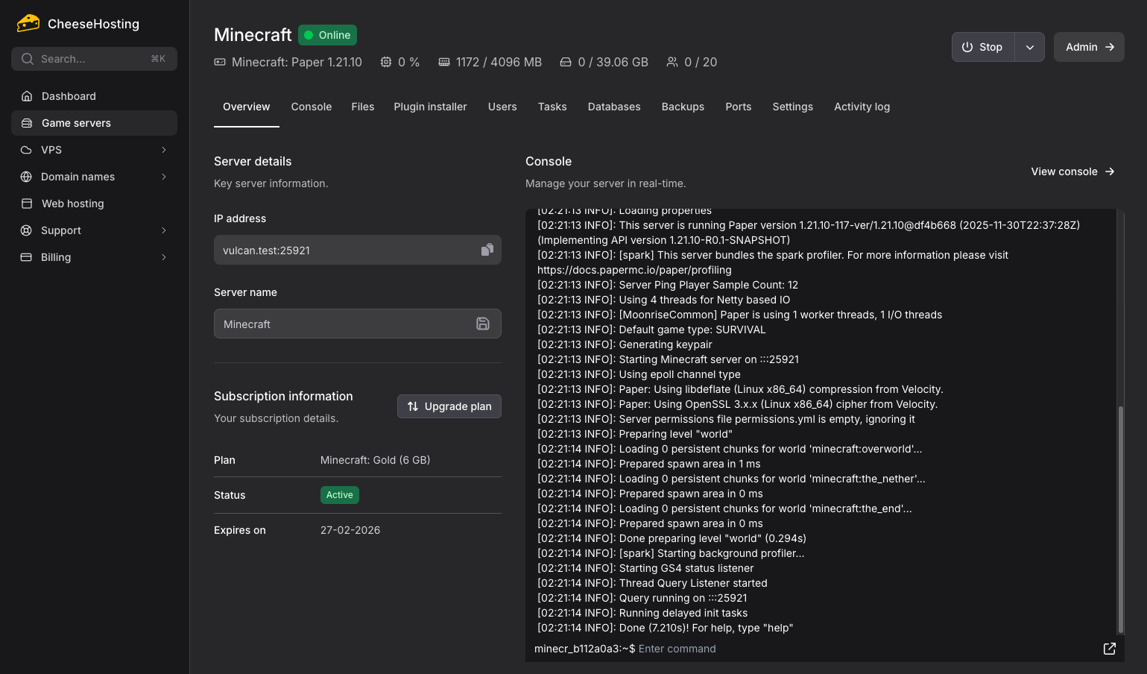Click the memory icon next to 1172 / 4096 MB
Screen dimensions: 1147x674
[x=444, y=62]
